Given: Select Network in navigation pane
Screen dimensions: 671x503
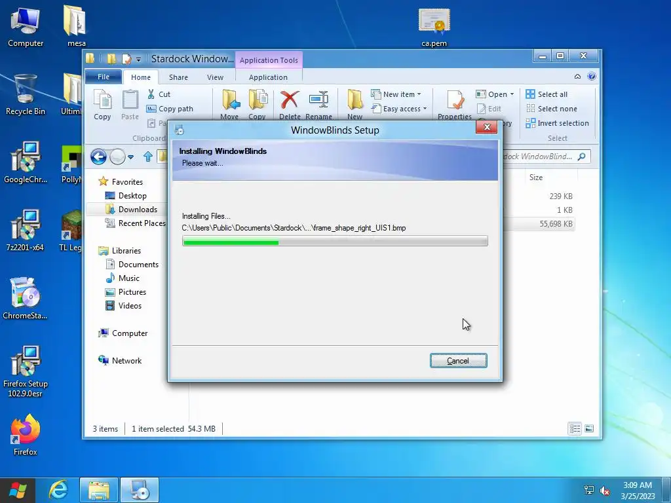Looking at the screenshot, I should [120, 361].
